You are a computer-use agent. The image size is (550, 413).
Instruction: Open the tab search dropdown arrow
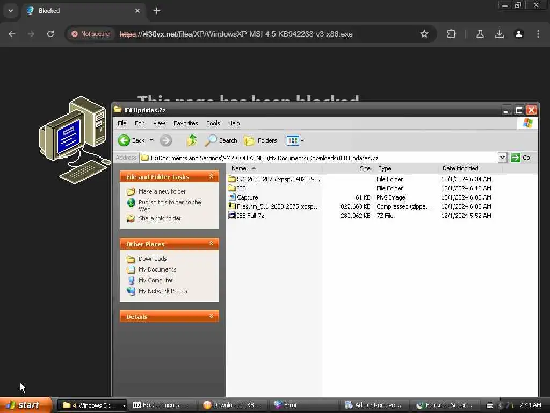pos(11,11)
